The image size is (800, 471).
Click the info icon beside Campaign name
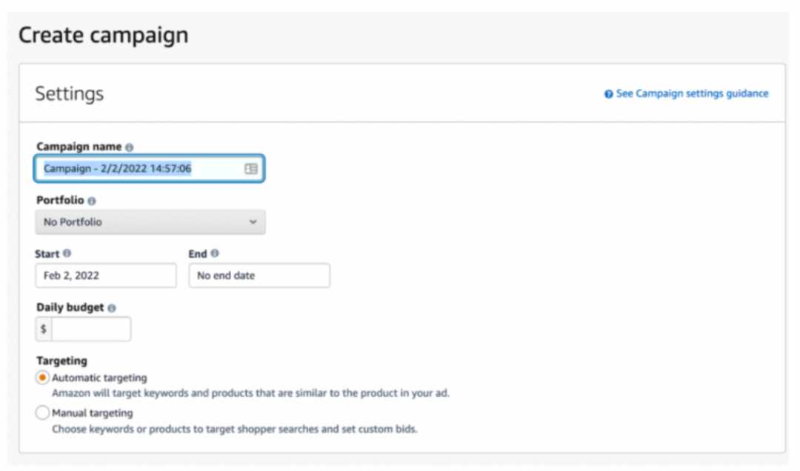(x=129, y=147)
